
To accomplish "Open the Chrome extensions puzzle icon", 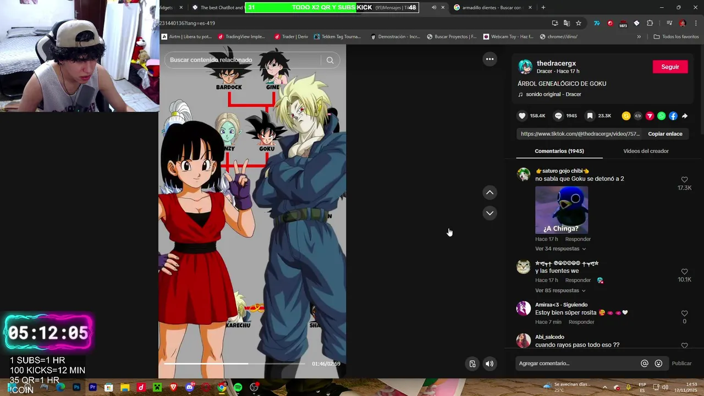I will click(650, 23).
